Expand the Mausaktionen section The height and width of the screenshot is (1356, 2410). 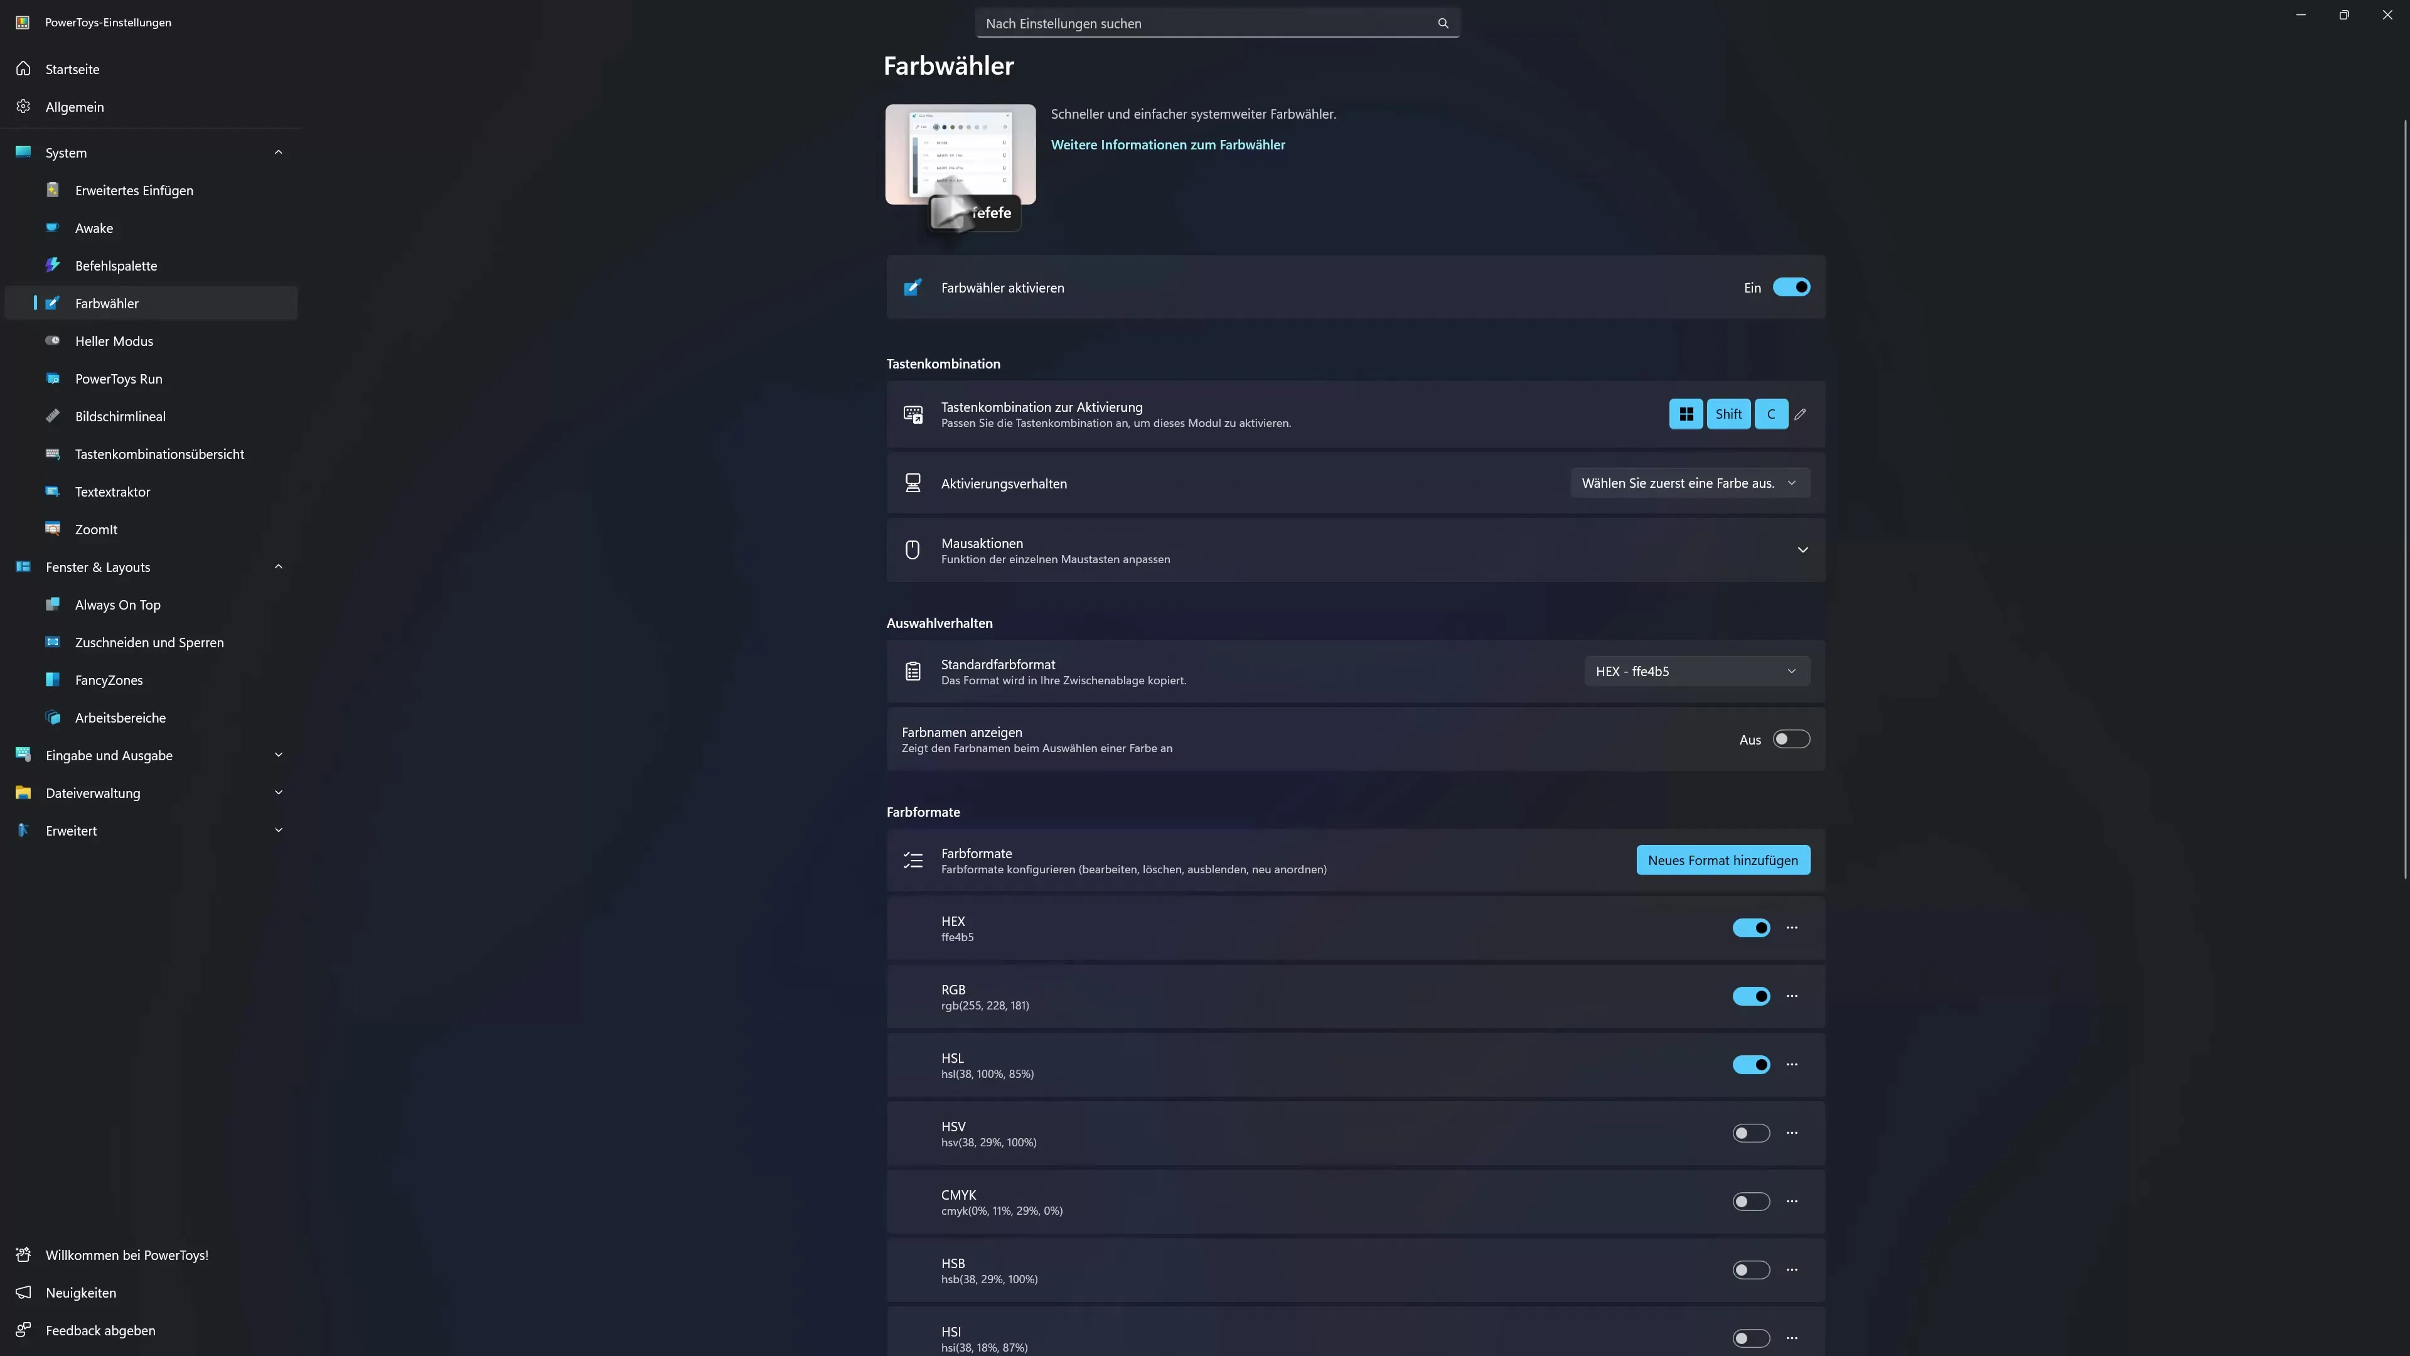[x=1802, y=551]
